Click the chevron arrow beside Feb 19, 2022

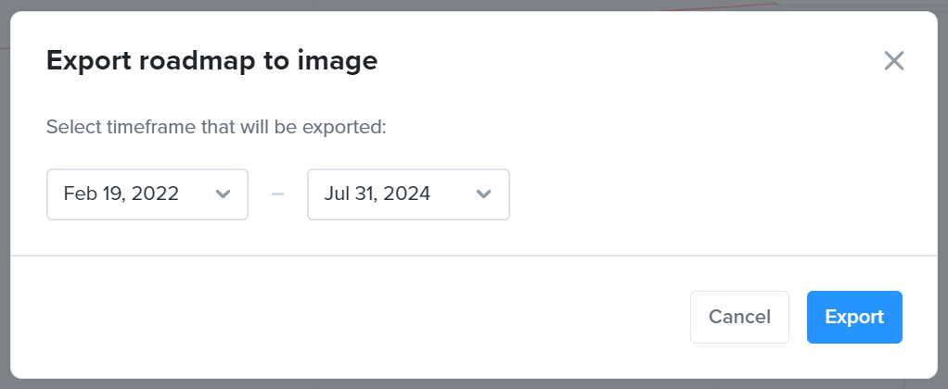point(224,194)
